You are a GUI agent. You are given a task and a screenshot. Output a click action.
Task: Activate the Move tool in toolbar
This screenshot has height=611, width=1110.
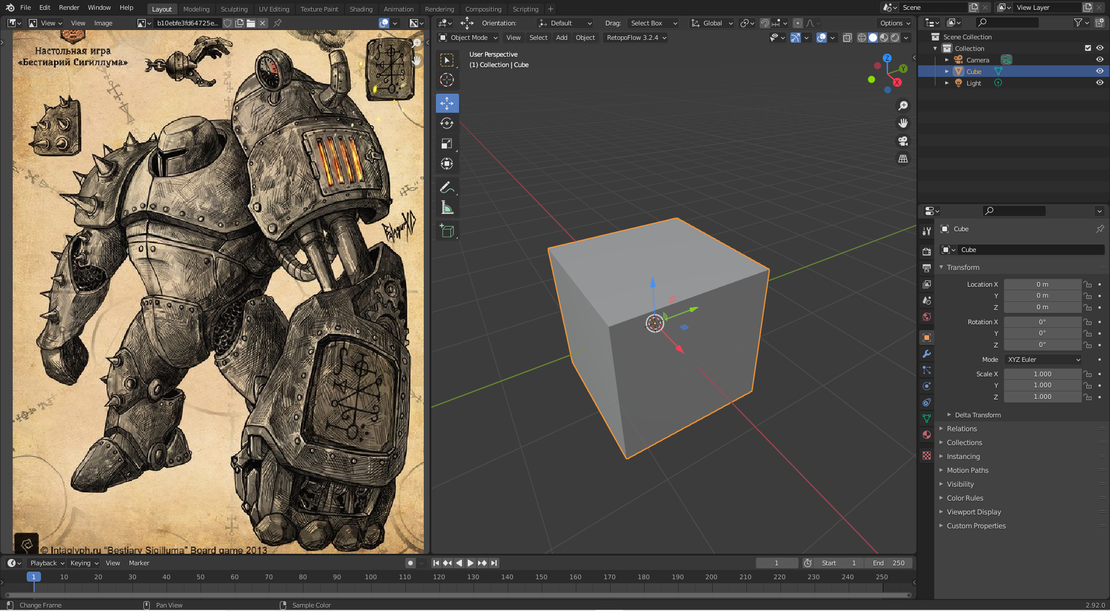[x=447, y=103]
